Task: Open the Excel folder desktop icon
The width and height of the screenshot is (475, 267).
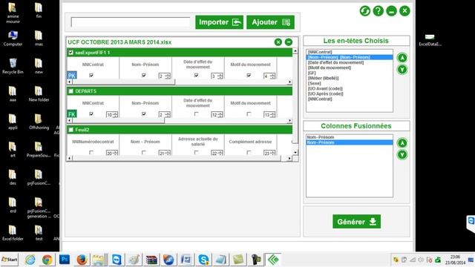Action: coord(13,233)
